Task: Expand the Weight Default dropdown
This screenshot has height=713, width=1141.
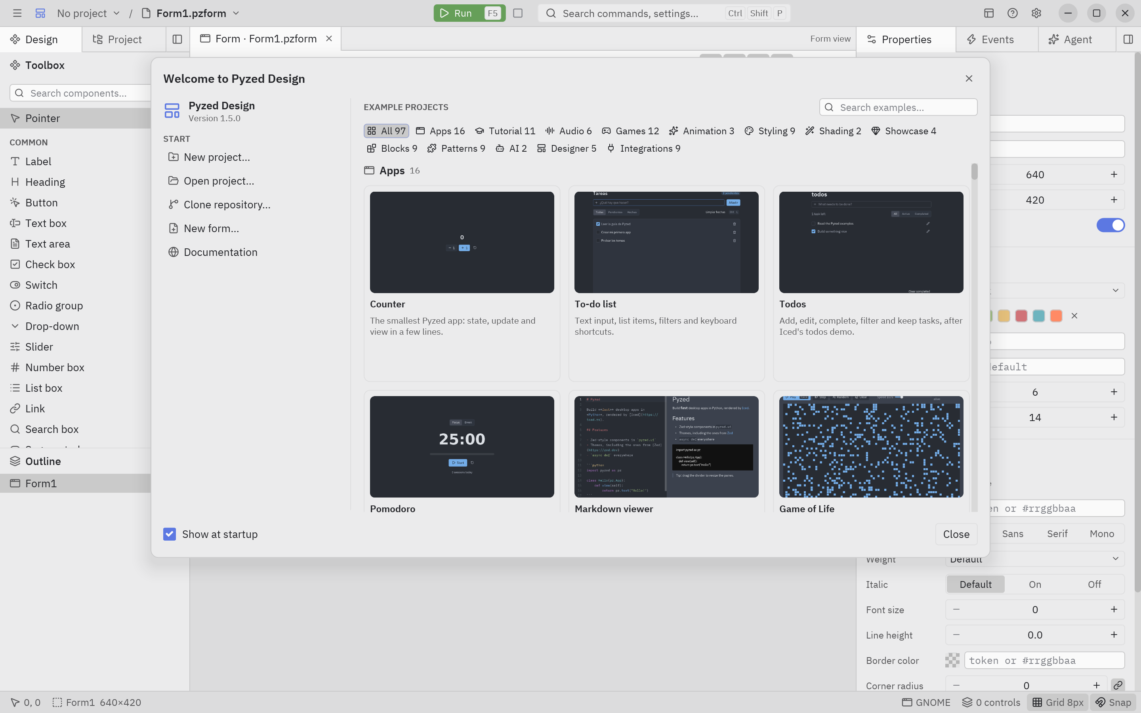Action: [1035, 559]
